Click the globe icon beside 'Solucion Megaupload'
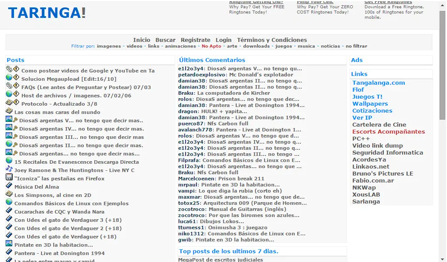 [9, 77]
